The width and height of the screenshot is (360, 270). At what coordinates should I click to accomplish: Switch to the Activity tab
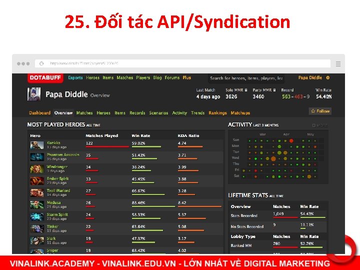179,112
